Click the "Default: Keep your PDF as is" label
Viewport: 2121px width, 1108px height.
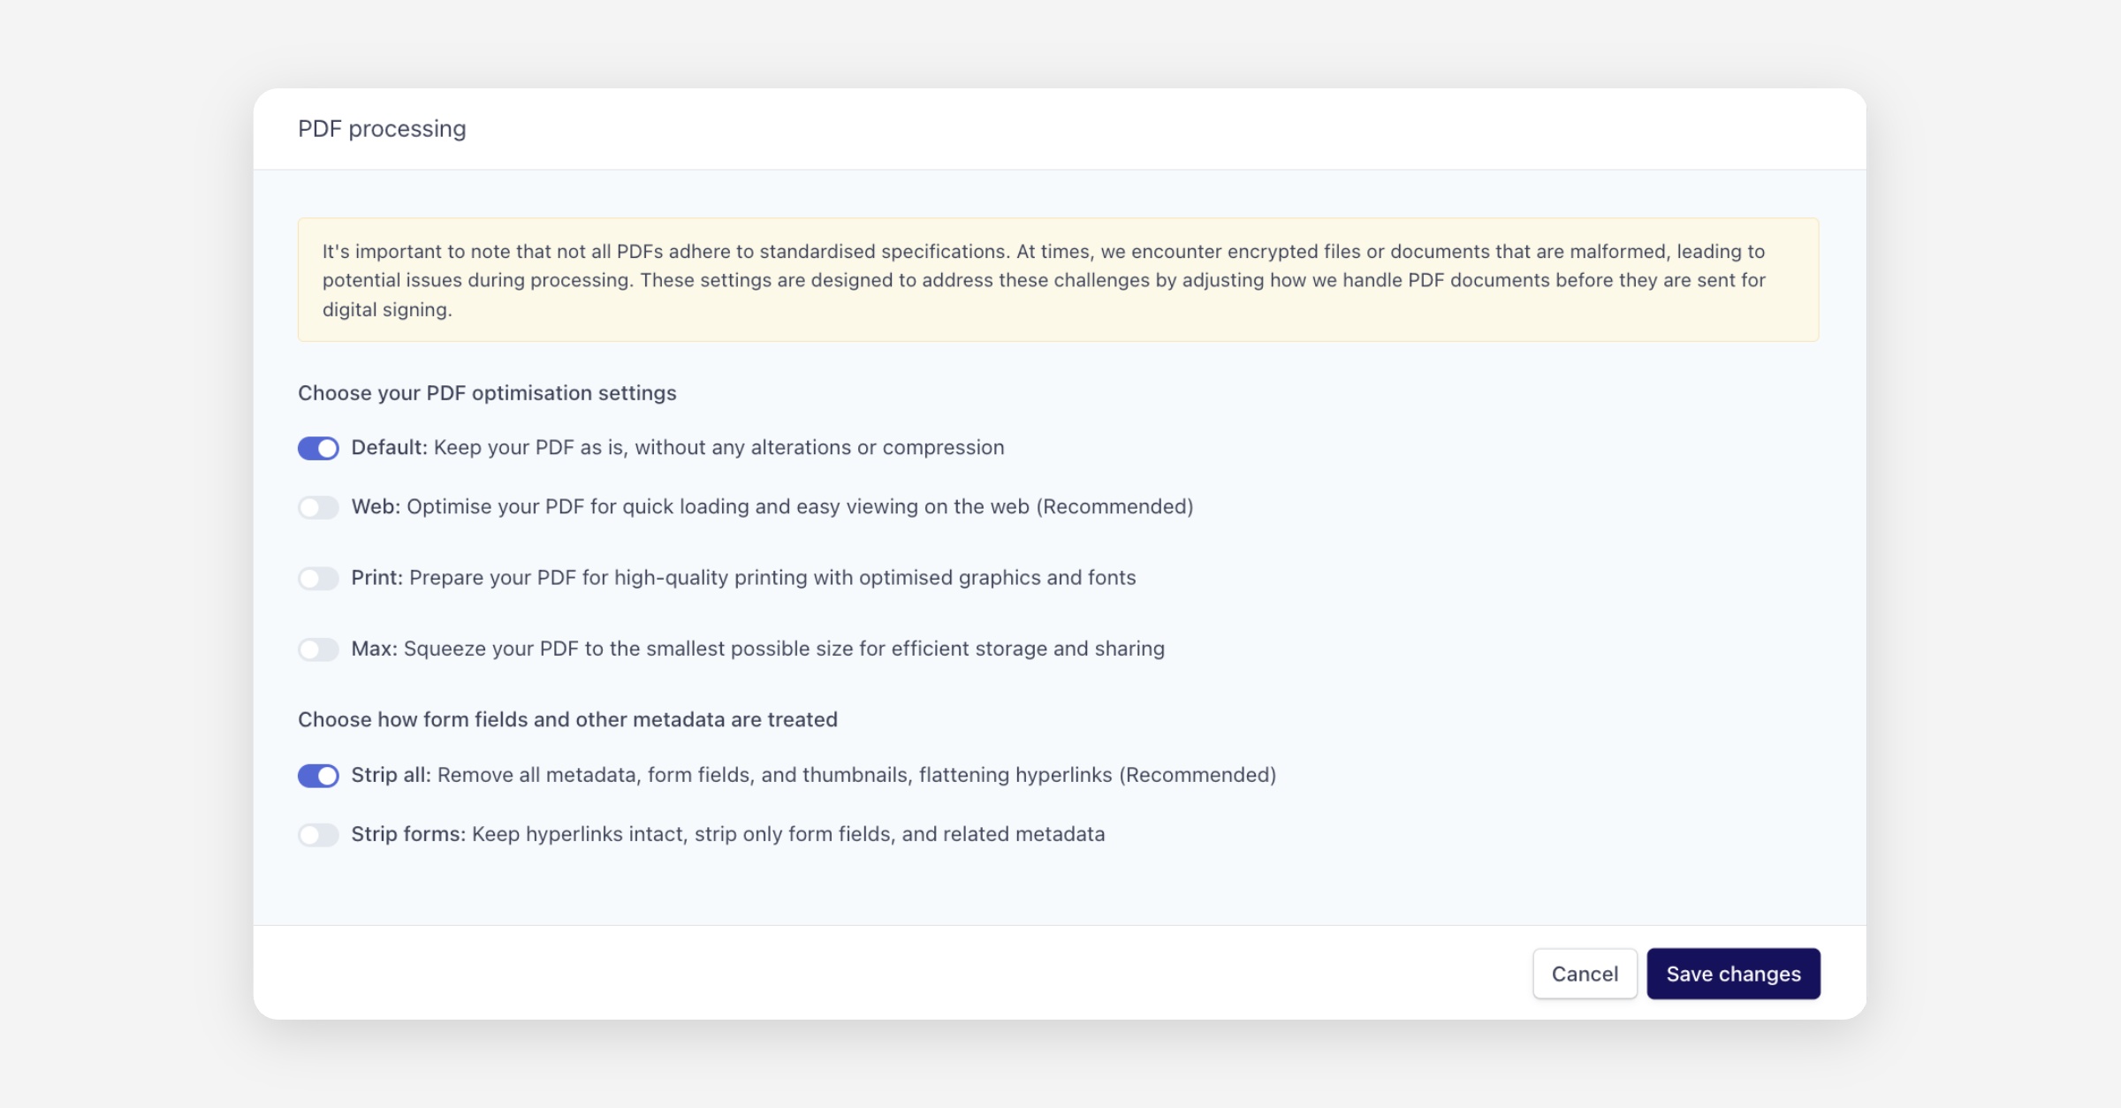click(x=677, y=448)
